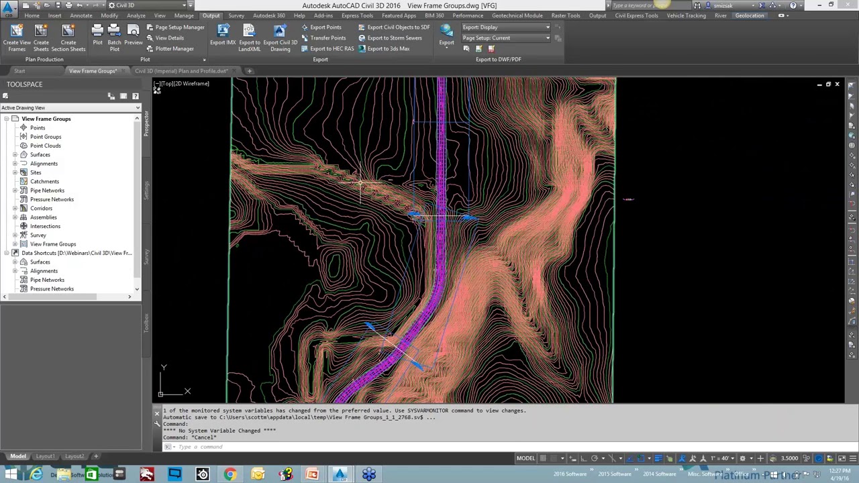Open the Layout1 tab
Screen dimensions: 859x483
click(x=46, y=456)
